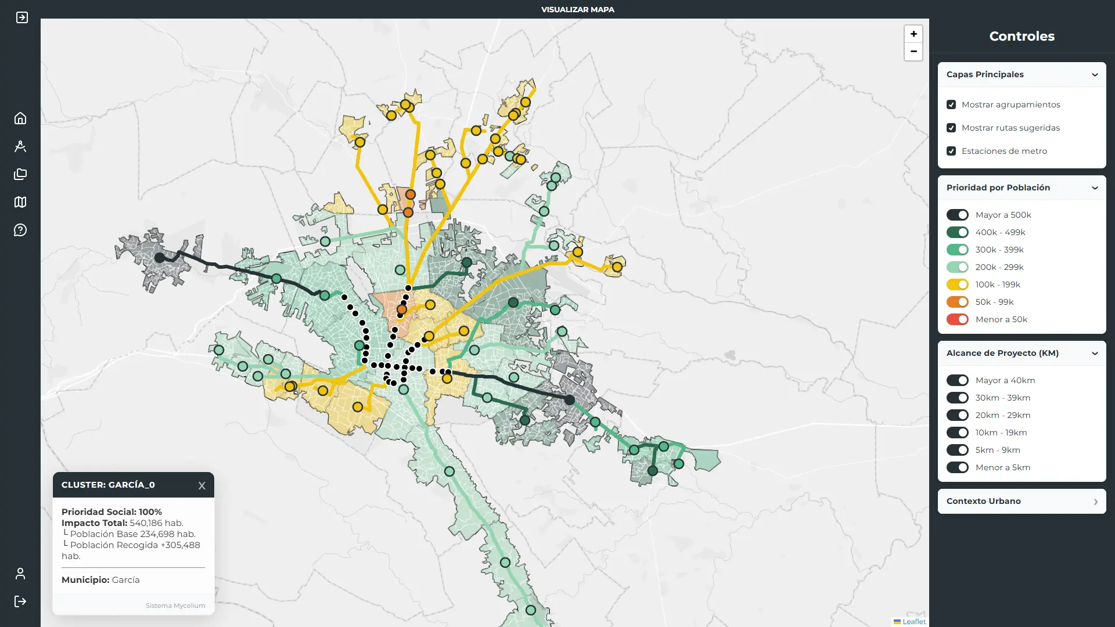Open the Leaflet attribution link
Viewport: 1115px width, 627px height.
tap(914, 621)
